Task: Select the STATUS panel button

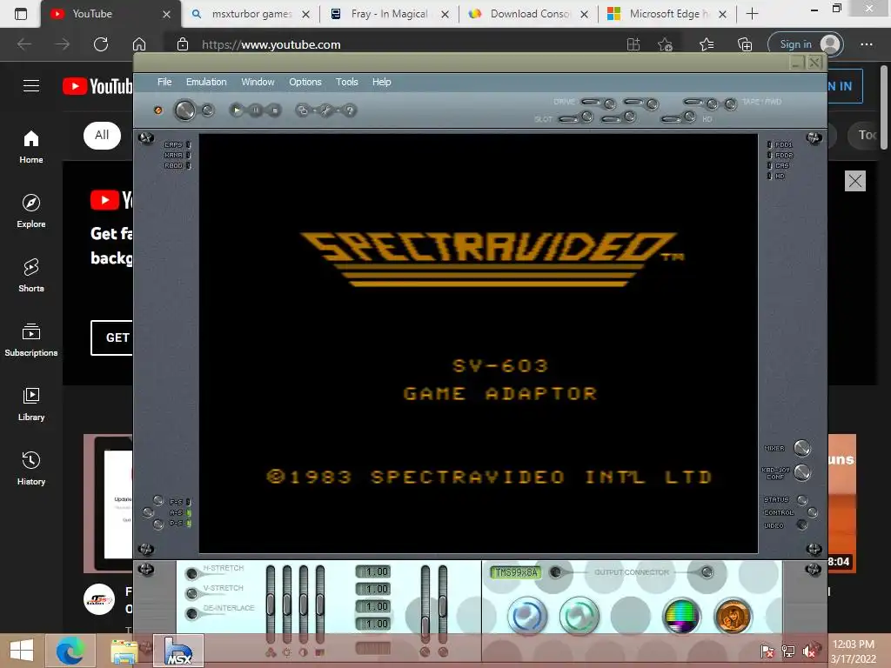Action: tap(801, 500)
